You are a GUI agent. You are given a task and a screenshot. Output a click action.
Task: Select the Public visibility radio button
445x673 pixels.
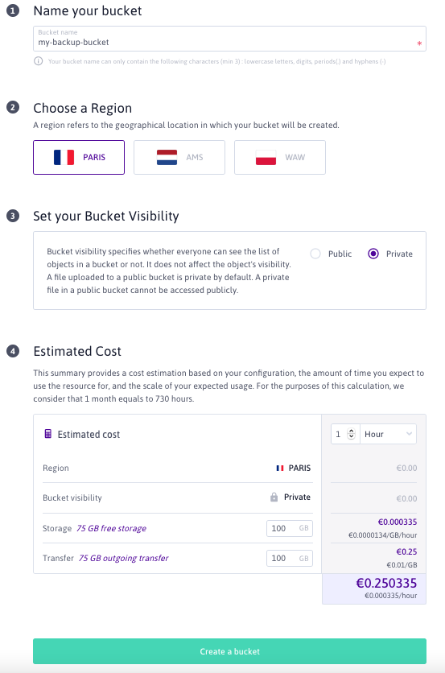point(315,254)
